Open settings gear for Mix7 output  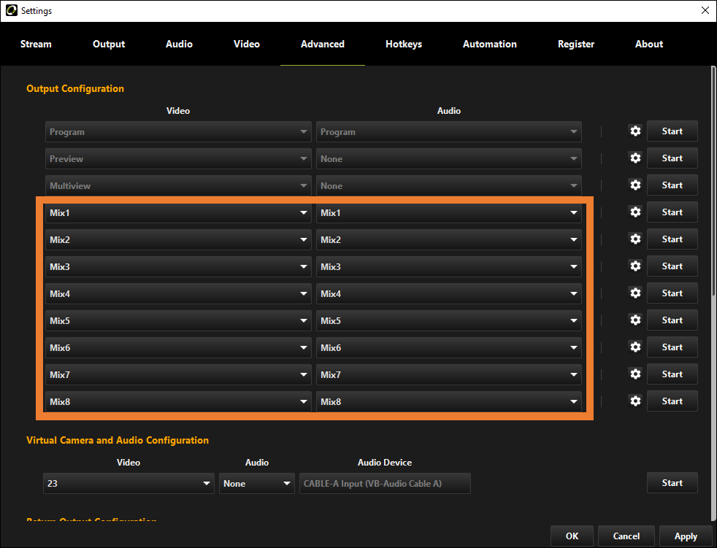click(634, 374)
